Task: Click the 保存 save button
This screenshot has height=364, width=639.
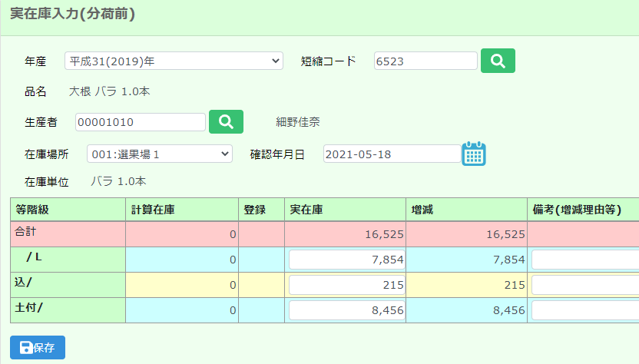Action: click(38, 347)
